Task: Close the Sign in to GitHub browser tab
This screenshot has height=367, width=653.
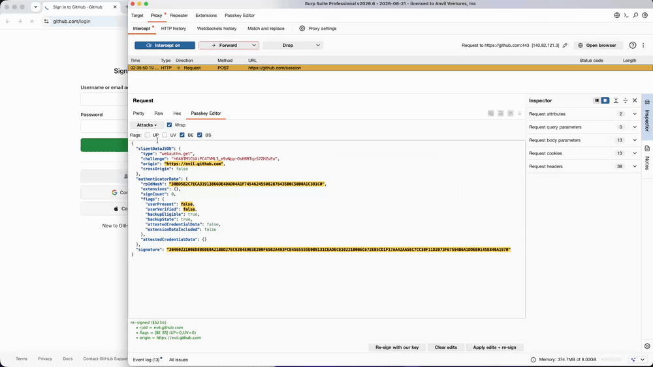Action: coord(115,7)
